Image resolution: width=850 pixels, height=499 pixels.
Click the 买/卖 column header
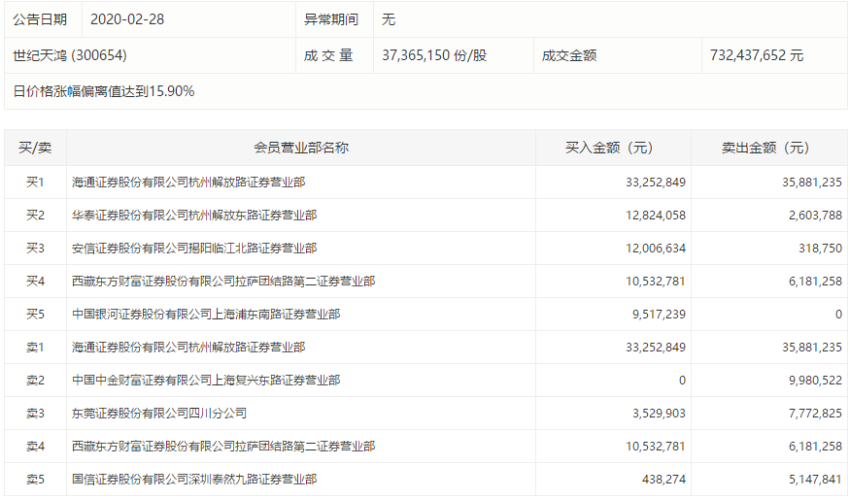(x=35, y=148)
